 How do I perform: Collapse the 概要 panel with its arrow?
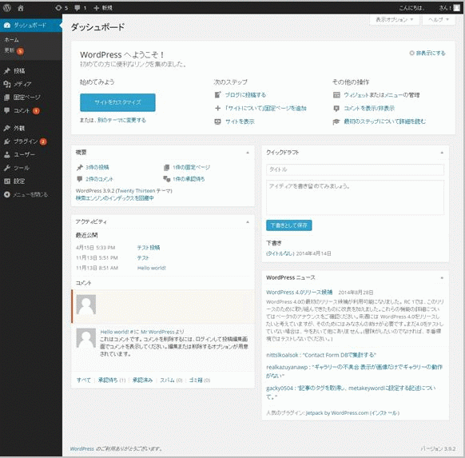pyautogui.click(x=248, y=153)
